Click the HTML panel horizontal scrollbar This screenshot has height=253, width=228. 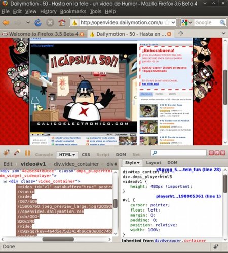point(58,239)
